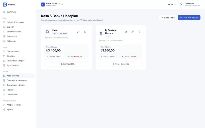The image size is (205, 128).
Task: Click the ₺5.650,00 balance value
Action: click(107, 50)
